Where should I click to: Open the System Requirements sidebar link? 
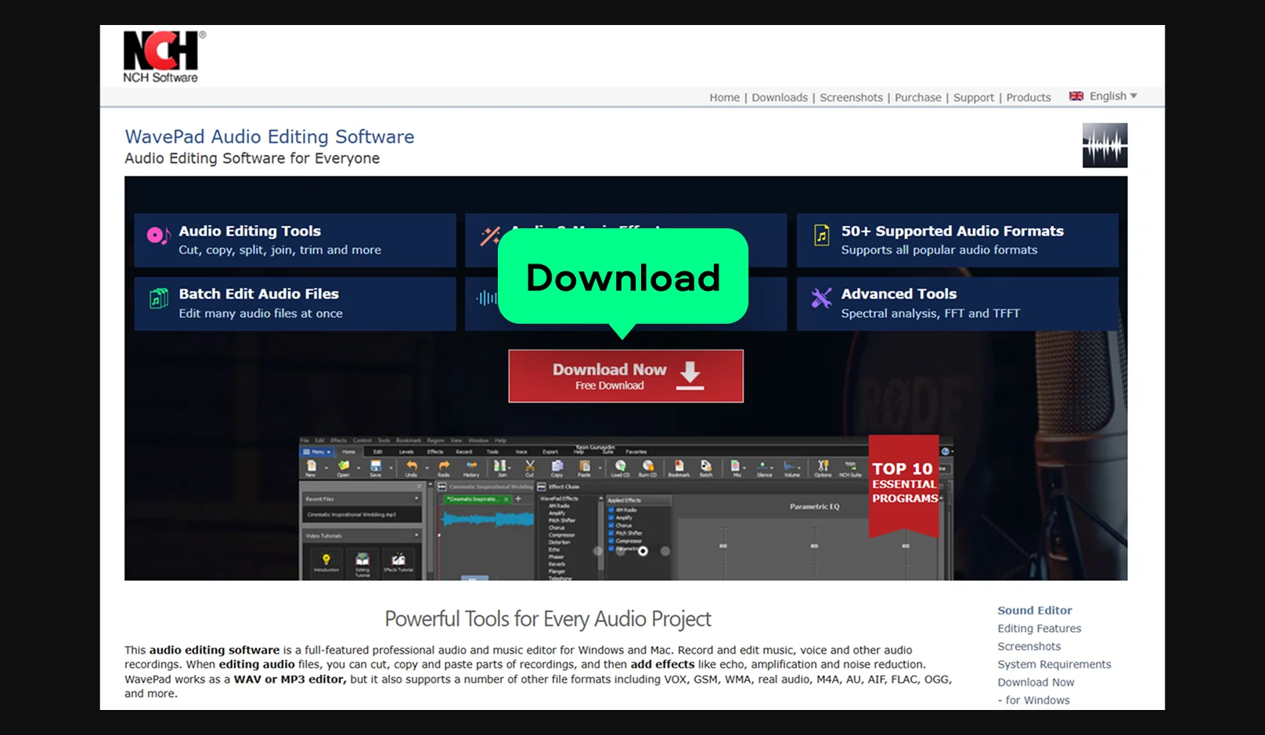click(1054, 665)
